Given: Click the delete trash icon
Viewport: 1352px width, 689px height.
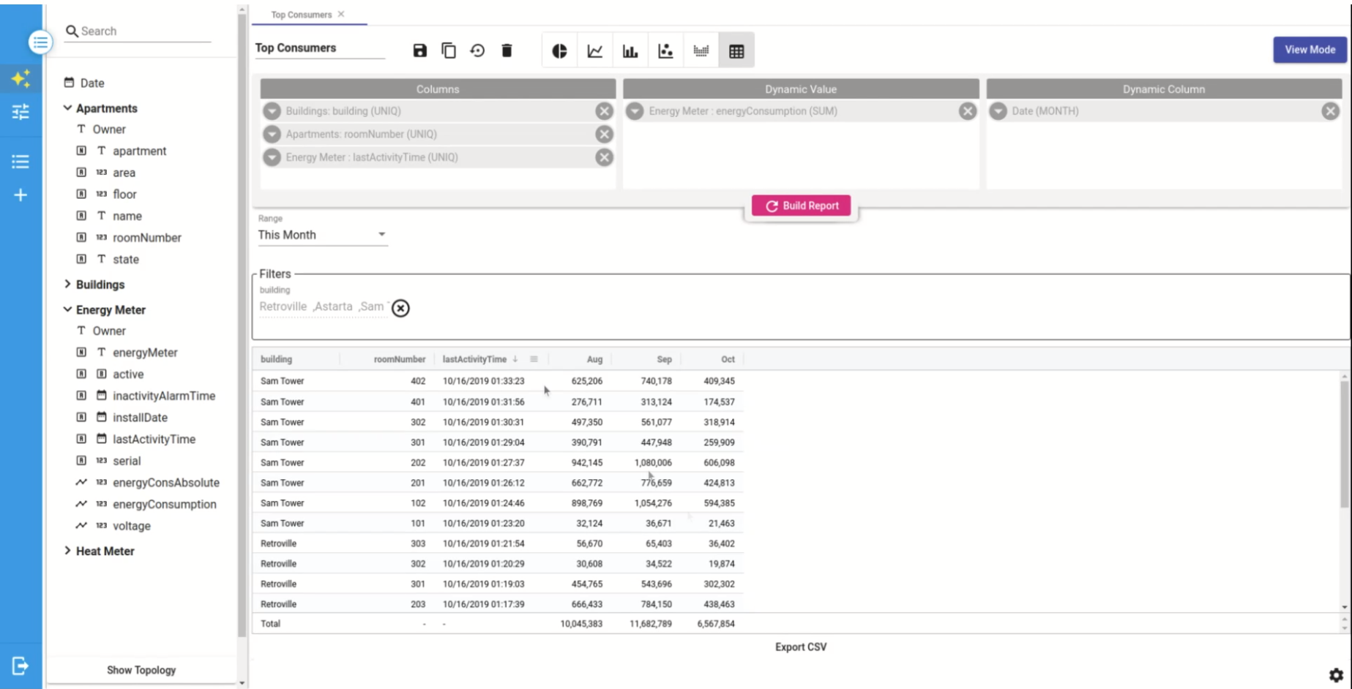Looking at the screenshot, I should [x=507, y=50].
